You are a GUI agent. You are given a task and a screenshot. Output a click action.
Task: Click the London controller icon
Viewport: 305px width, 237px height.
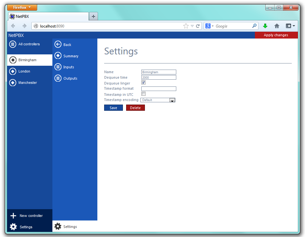pos(13,71)
